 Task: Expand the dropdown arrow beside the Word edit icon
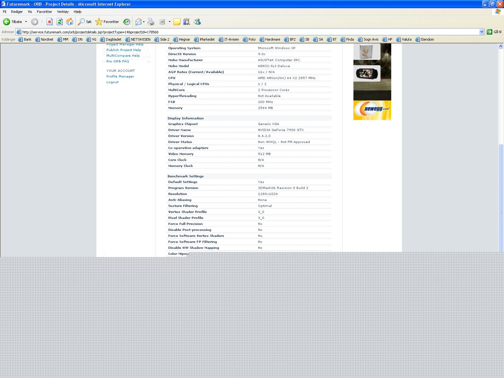click(169, 22)
